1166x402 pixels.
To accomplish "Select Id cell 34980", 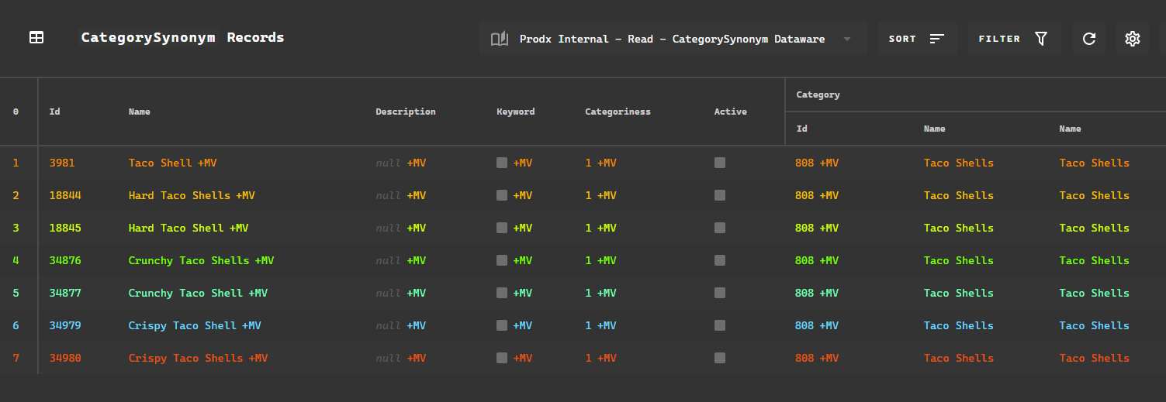I will tap(65, 358).
